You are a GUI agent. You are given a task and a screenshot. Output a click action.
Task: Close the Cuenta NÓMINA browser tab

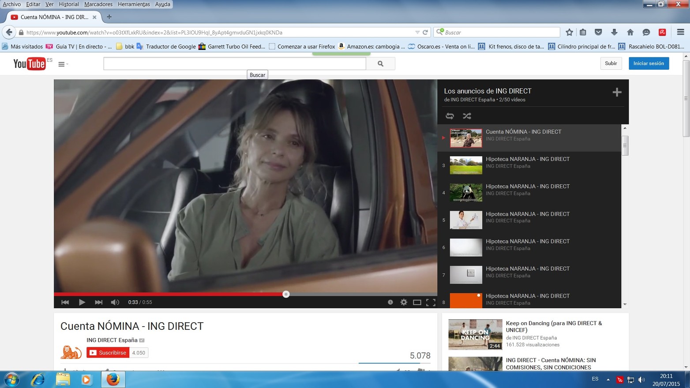[x=94, y=17]
